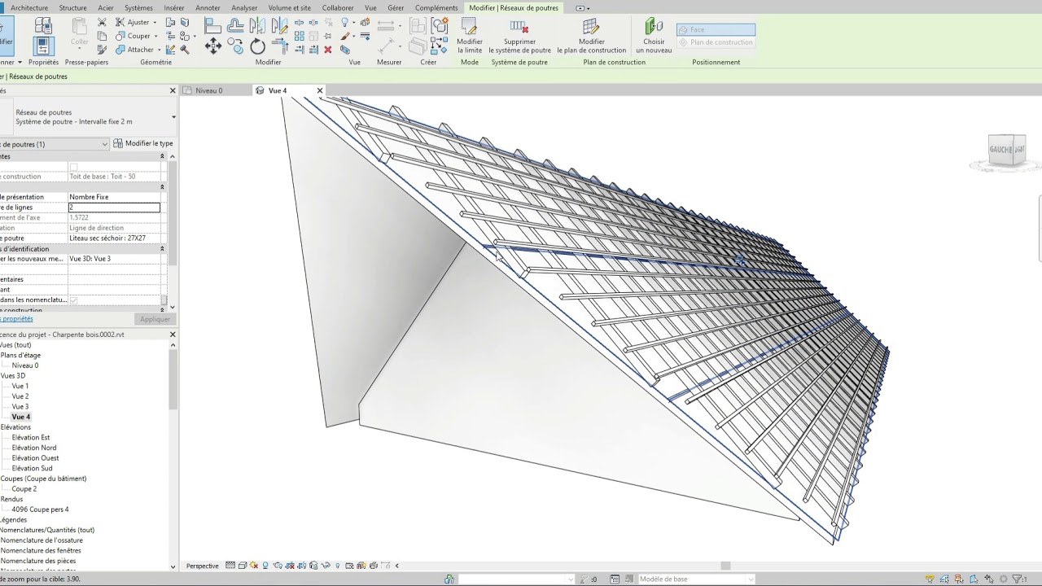Select the Move tool in Modifier panel
1042x586 pixels.
[213, 46]
